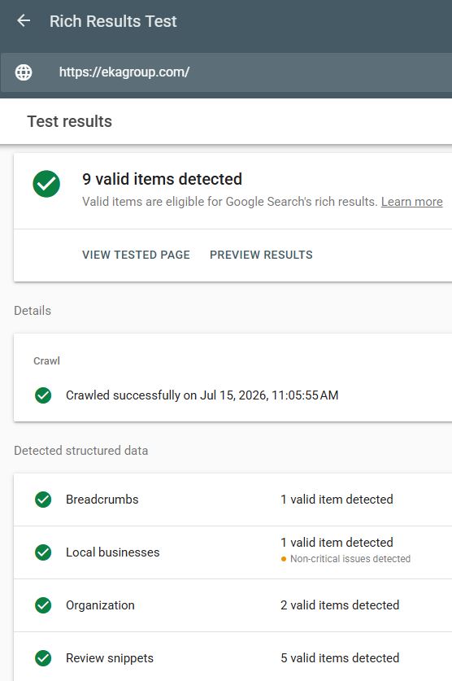This screenshot has width=452, height=681.
Task: Expand the Local businesses row
Action: tap(233, 552)
